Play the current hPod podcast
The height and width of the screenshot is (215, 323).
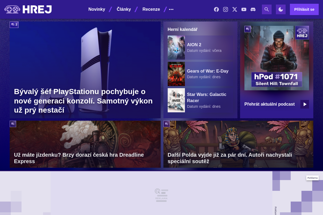[x=305, y=104]
